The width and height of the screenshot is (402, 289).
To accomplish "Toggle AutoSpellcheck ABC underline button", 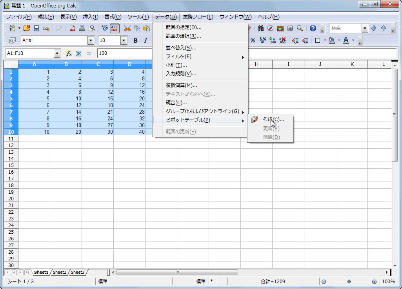I will click(x=115, y=28).
